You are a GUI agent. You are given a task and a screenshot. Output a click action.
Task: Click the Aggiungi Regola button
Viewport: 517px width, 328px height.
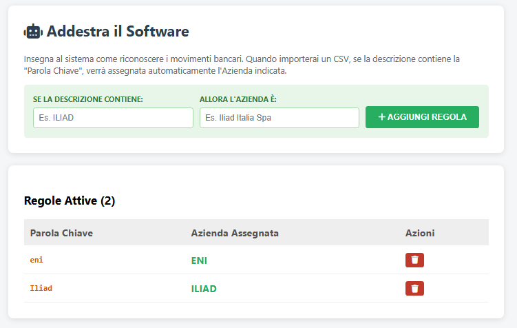(422, 117)
